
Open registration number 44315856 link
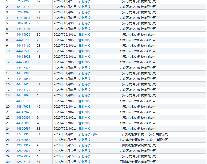tap(23, 123)
